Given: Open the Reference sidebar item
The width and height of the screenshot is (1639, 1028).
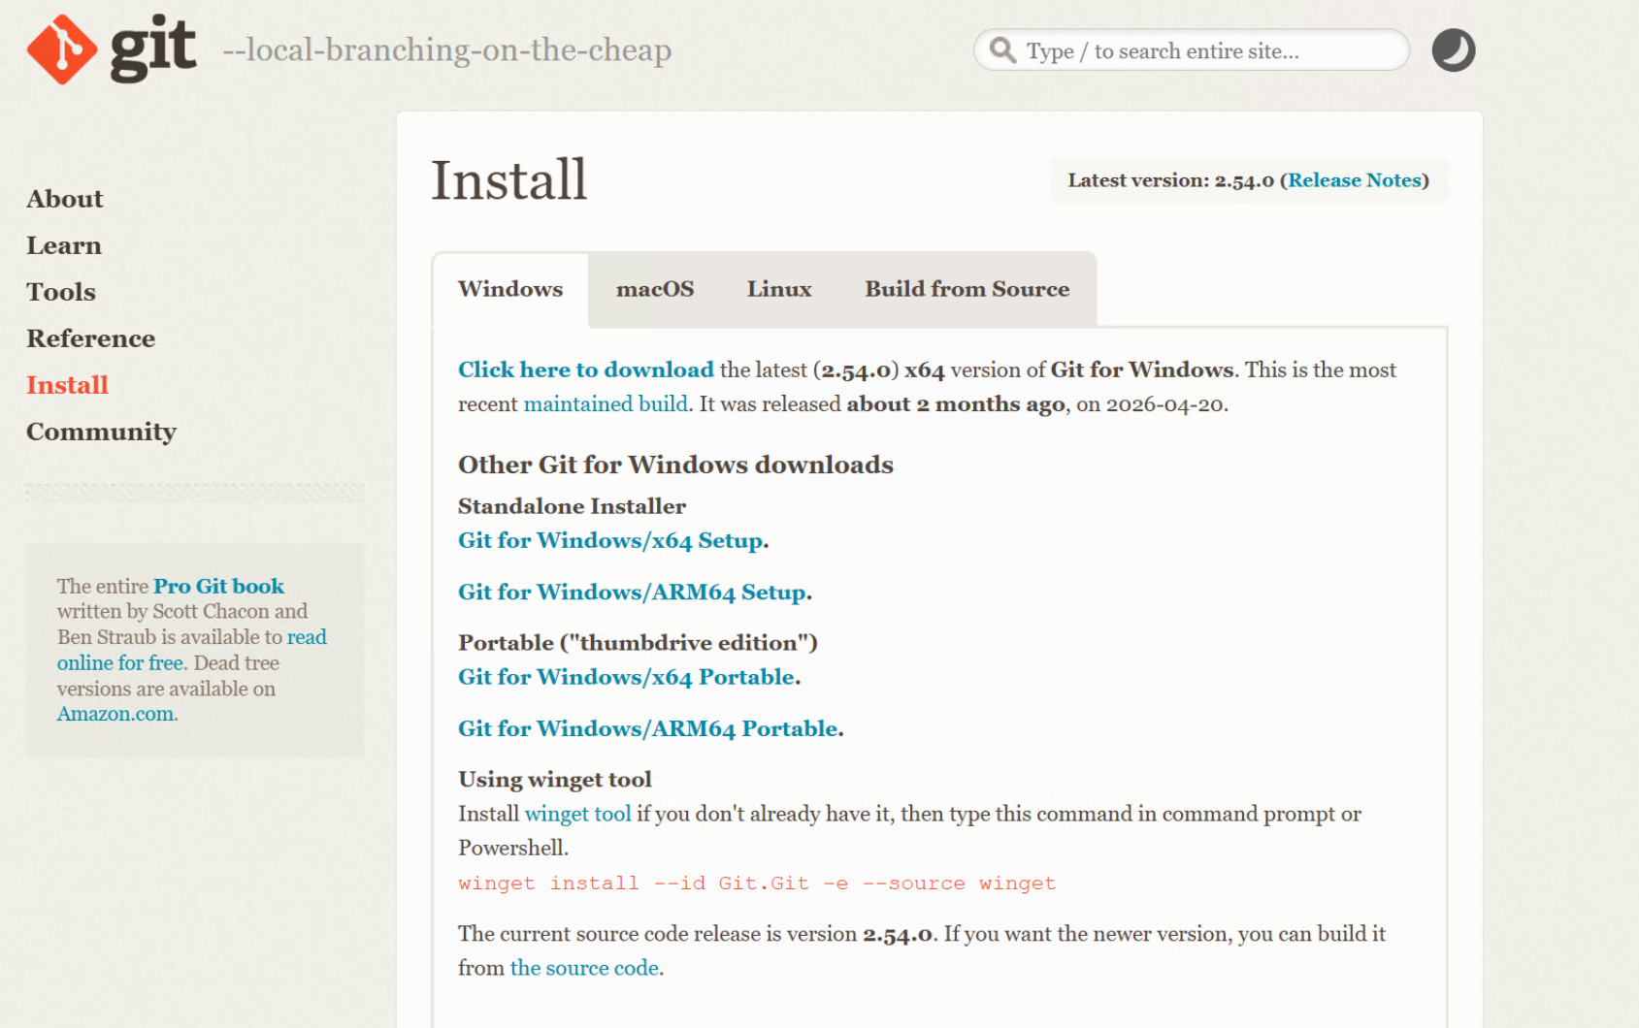Looking at the screenshot, I should [x=90, y=338].
